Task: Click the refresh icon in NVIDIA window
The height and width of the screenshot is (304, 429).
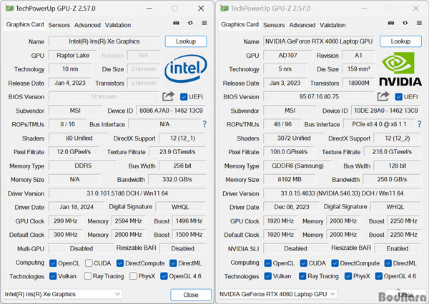Action: tap(405, 23)
